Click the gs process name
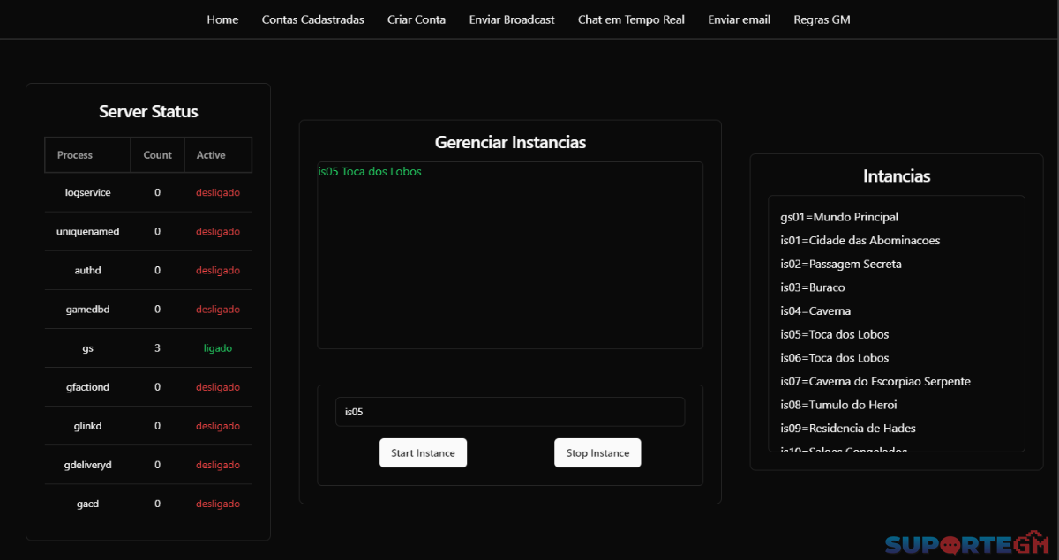This screenshot has width=1059, height=560. click(x=88, y=348)
